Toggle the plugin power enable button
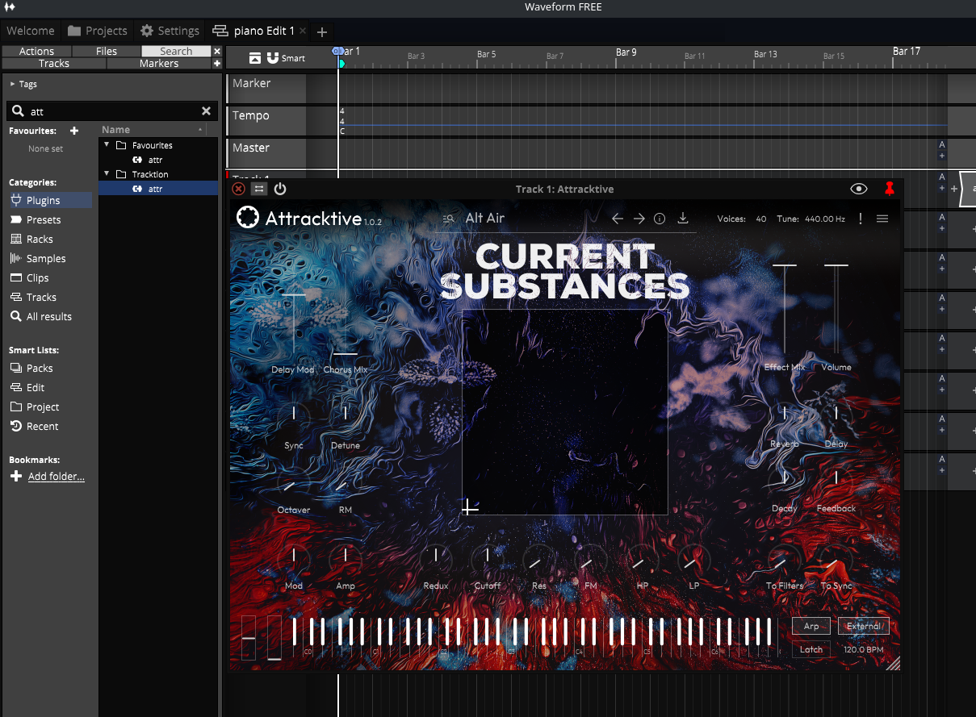Image resolution: width=976 pixels, height=717 pixels. coord(280,189)
